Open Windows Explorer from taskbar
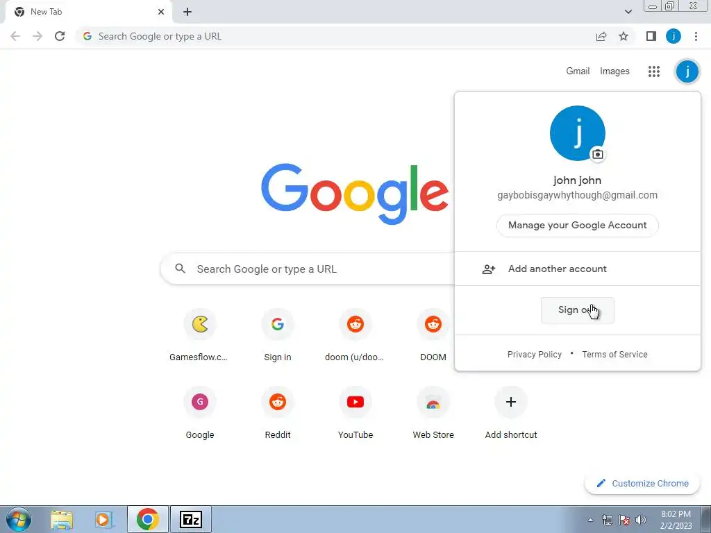The height and width of the screenshot is (533, 711). (x=62, y=519)
